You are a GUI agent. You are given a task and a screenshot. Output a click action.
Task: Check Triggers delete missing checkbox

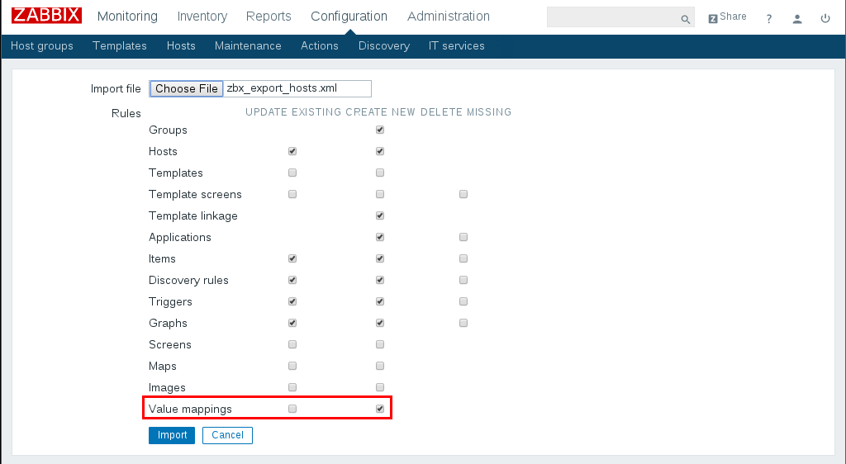(463, 302)
